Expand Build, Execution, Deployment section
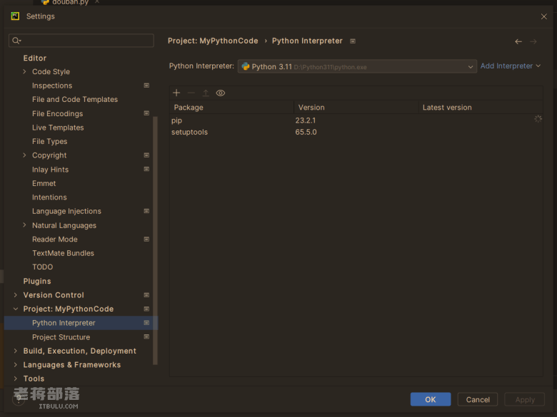 15,351
